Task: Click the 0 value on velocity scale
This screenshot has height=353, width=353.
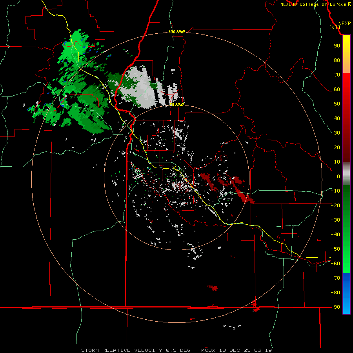Action: tap(338, 176)
